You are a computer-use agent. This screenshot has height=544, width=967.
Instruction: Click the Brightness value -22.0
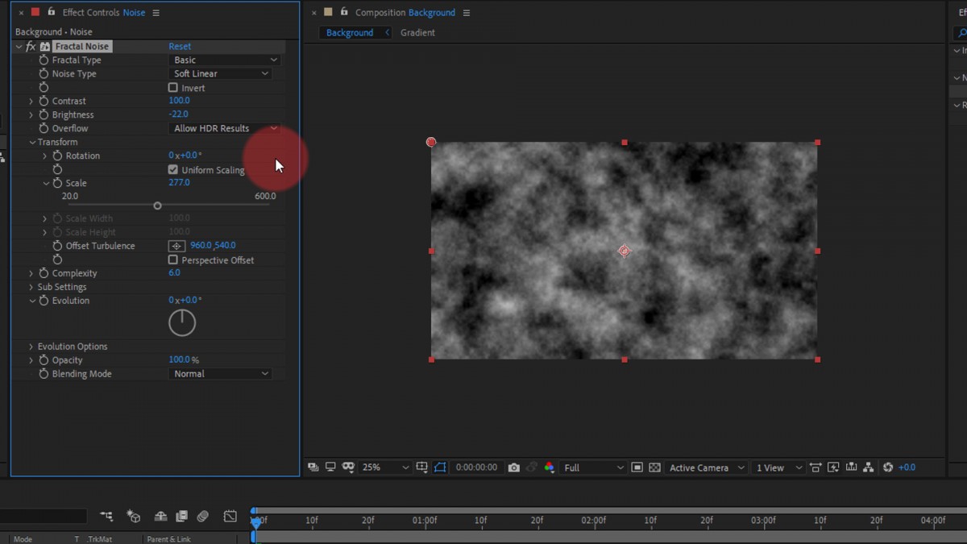(x=178, y=114)
